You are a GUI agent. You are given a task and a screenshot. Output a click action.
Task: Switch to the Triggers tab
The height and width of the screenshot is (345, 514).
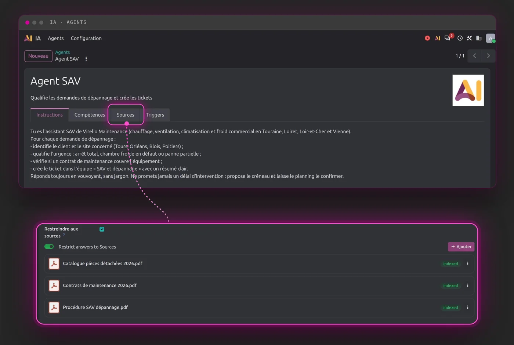[x=155, y=115]
